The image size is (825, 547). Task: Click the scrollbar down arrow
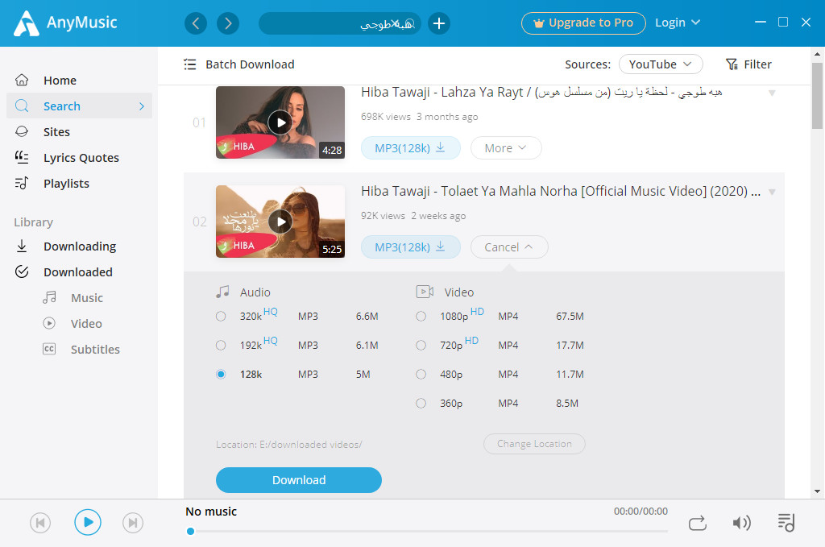click(x=817, y=491)
